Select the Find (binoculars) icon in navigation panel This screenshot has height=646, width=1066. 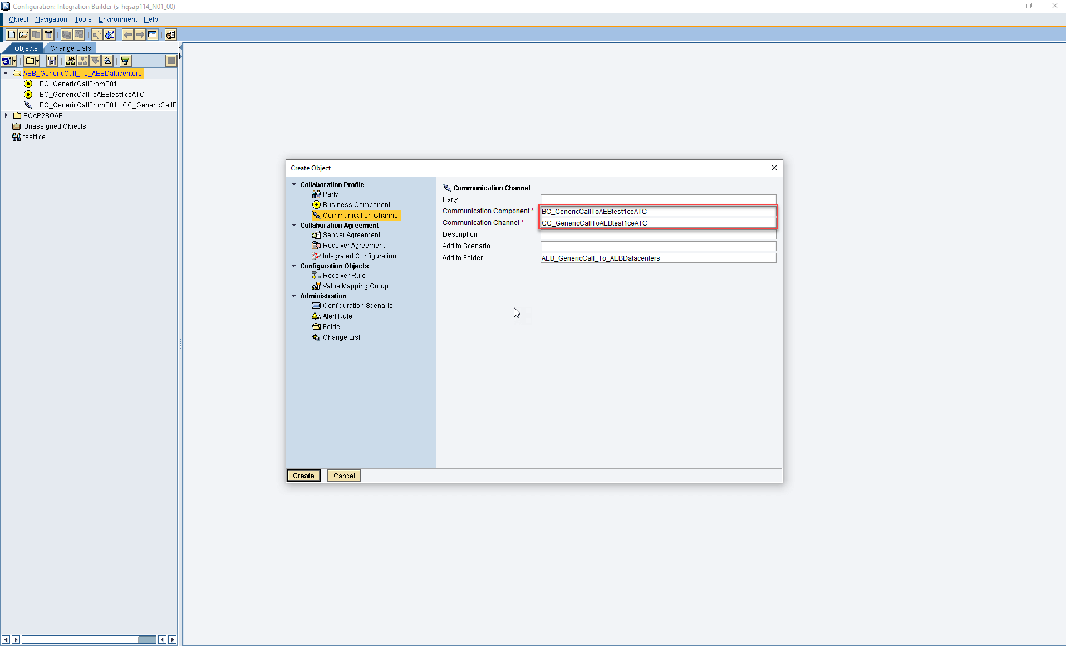click(52, 61)
